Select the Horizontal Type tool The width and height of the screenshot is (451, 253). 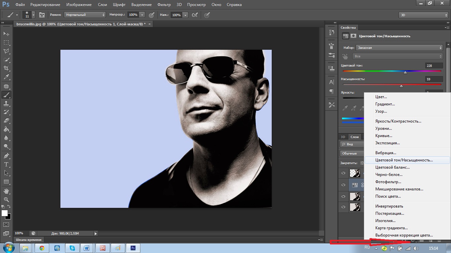(x=6, y=164)
